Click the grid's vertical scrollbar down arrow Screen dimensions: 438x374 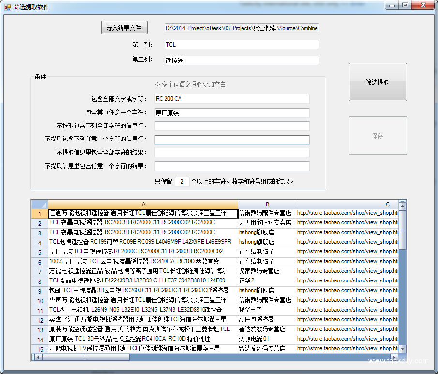tap(402, 349)
